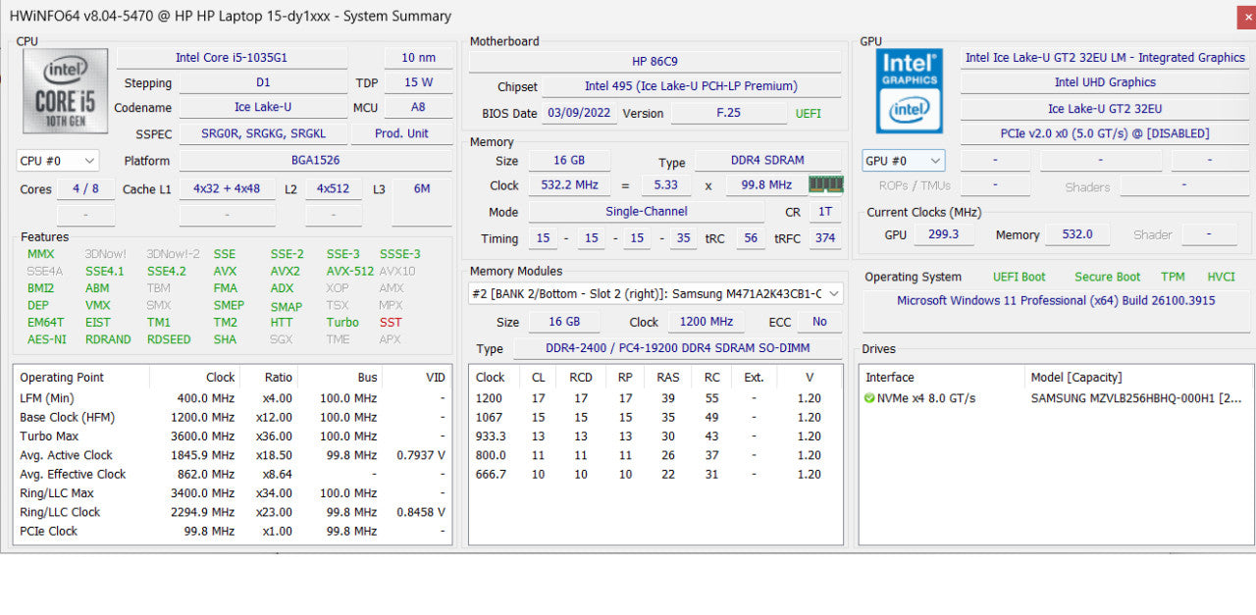Click the green memory module icon
The height and width of the screenshot is (615, 1256).
point(826,184)
